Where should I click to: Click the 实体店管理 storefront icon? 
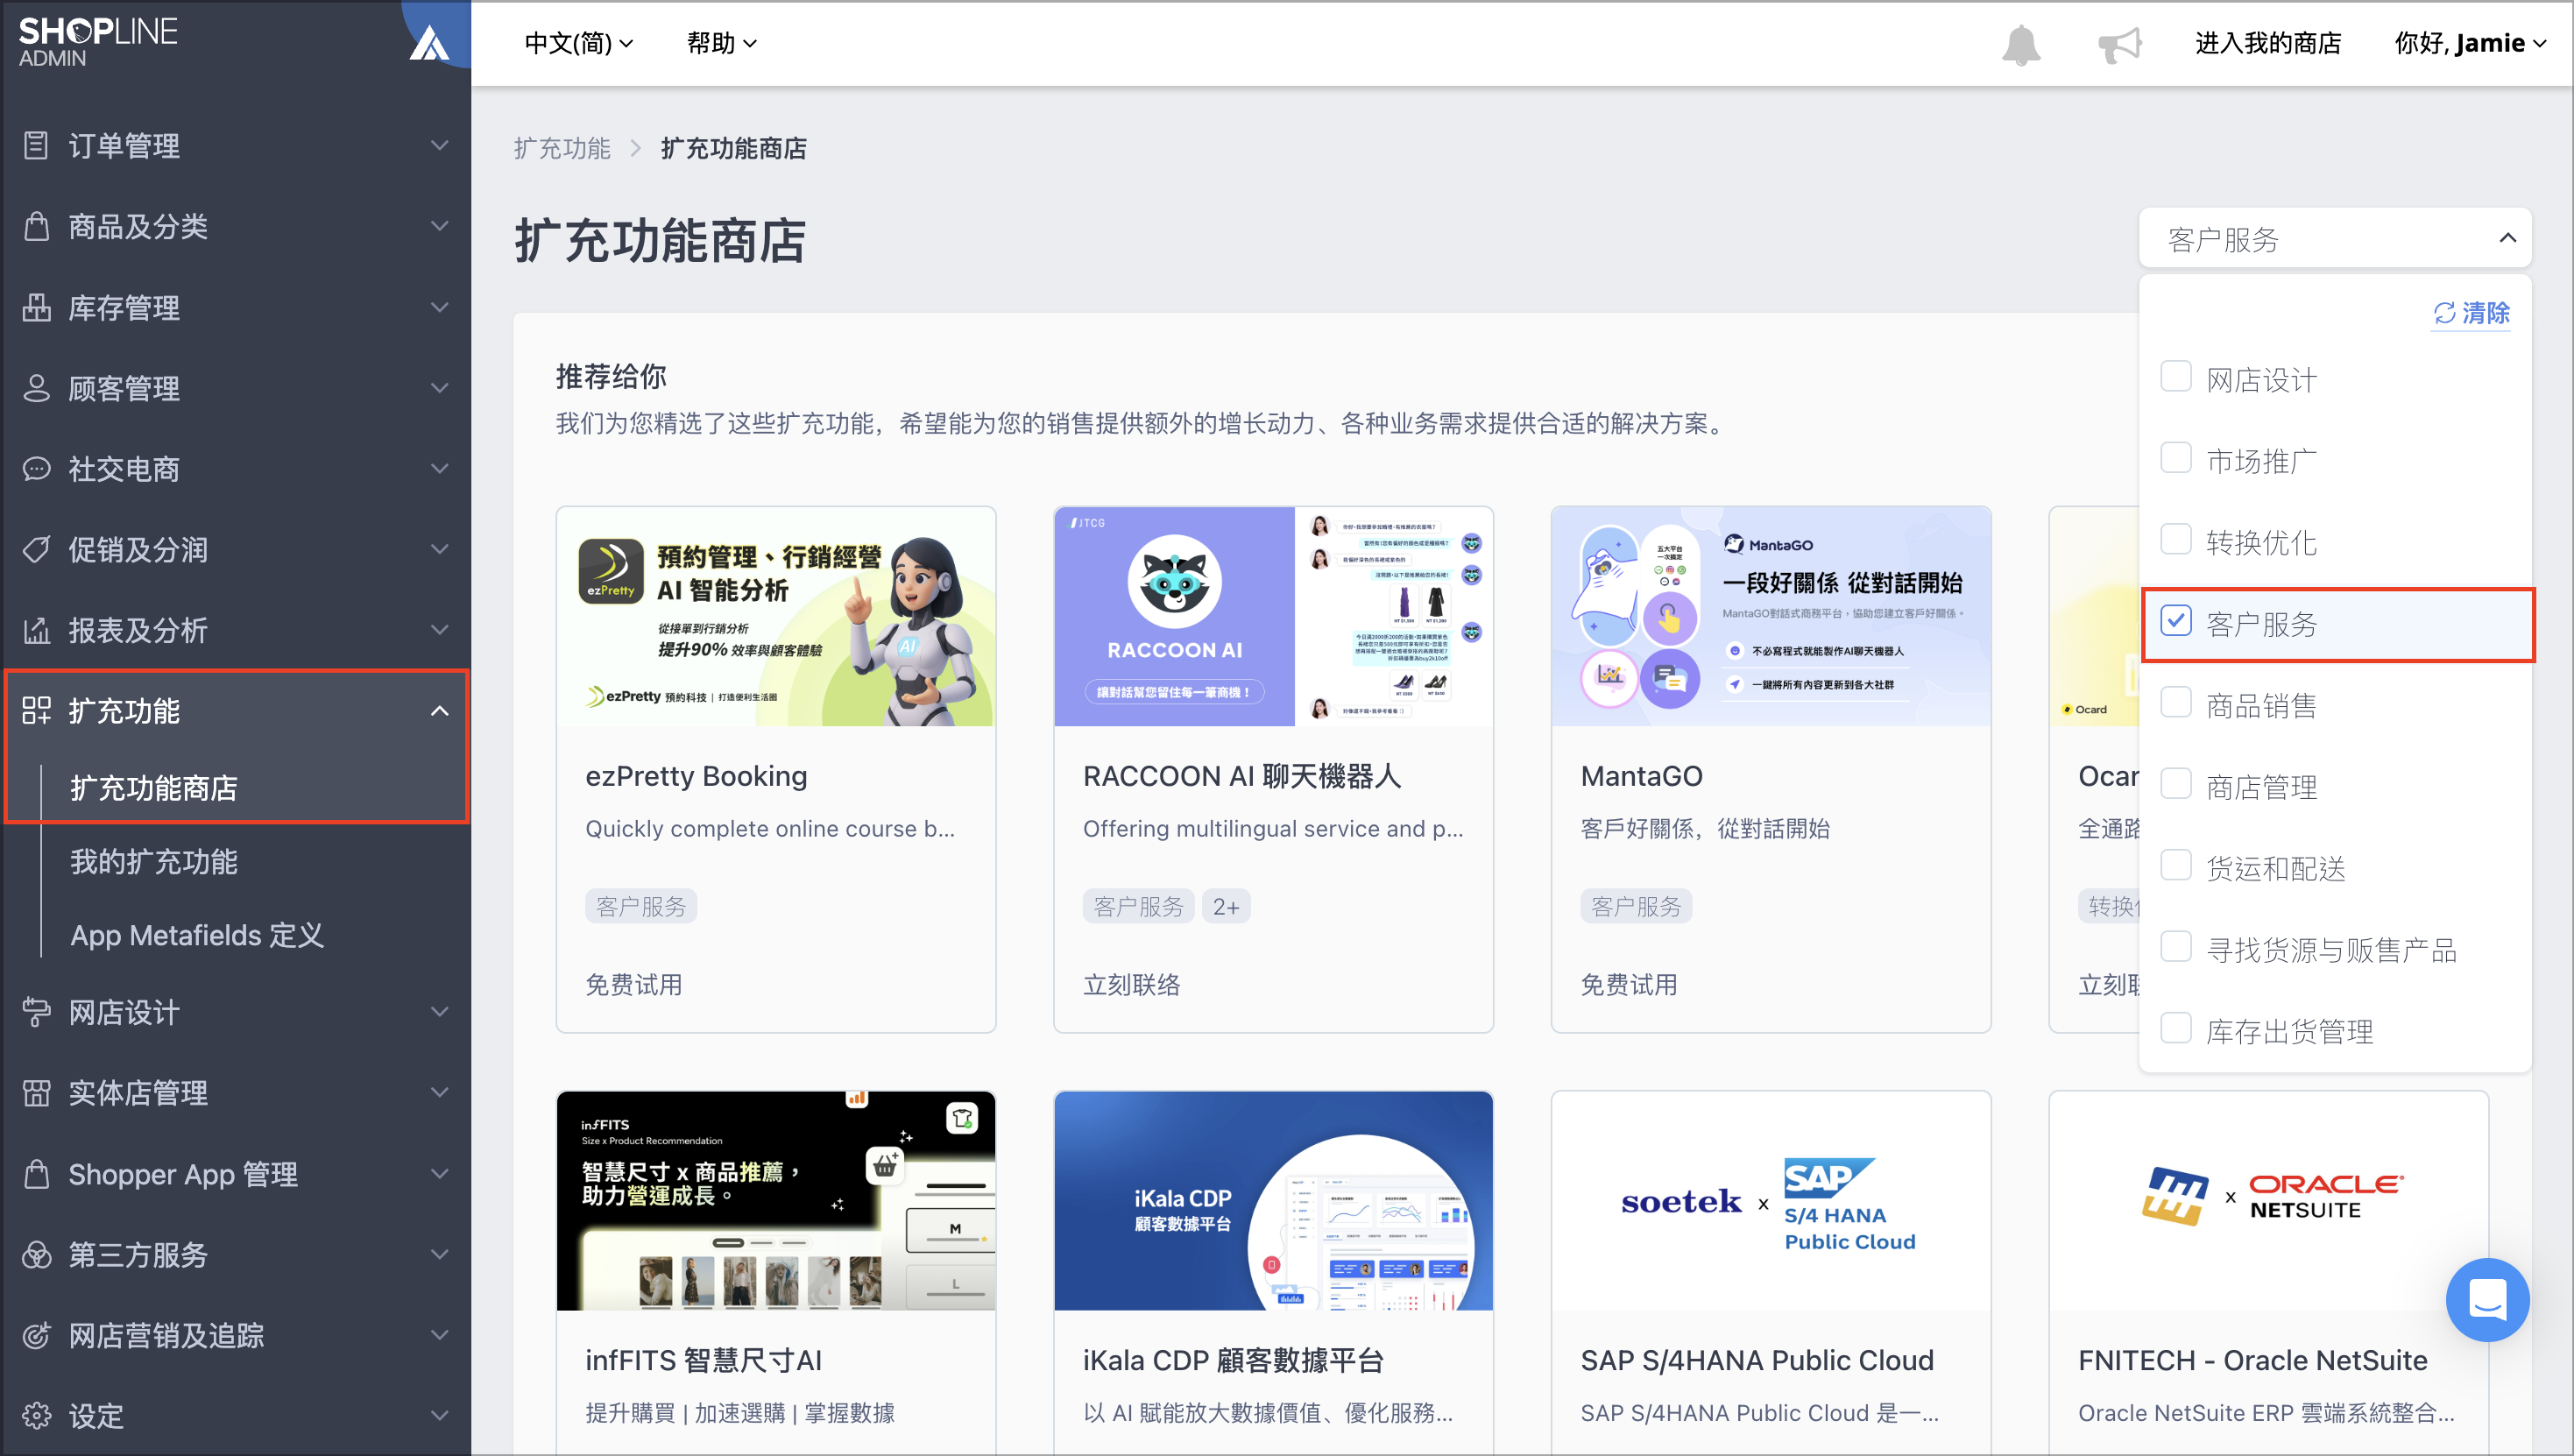(36, 1093)
